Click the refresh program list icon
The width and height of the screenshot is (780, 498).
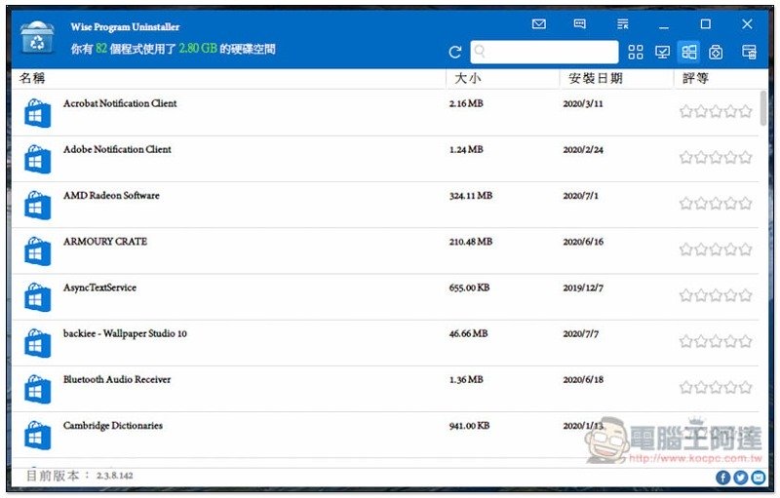454,53
